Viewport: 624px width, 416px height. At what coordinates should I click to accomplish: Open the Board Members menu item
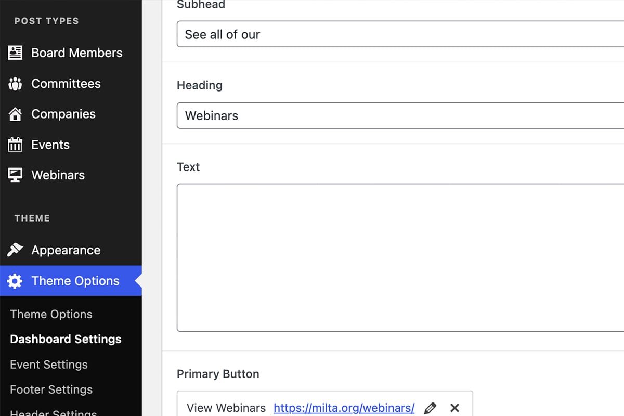coord(76,53)
